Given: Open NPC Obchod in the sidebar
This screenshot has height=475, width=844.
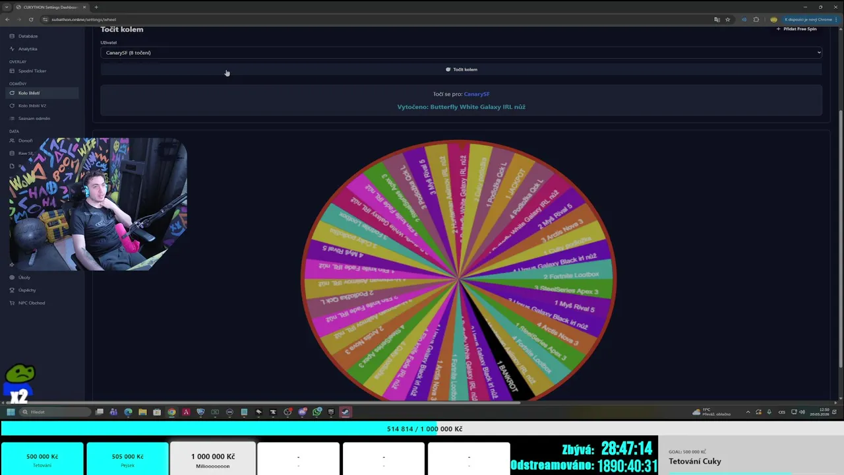Looking at the screenshot, I should (32, 303).
